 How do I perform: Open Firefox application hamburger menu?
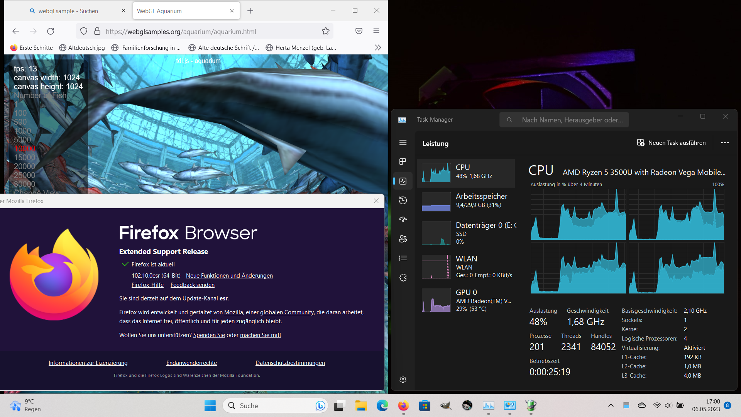(x=376, y=31)
